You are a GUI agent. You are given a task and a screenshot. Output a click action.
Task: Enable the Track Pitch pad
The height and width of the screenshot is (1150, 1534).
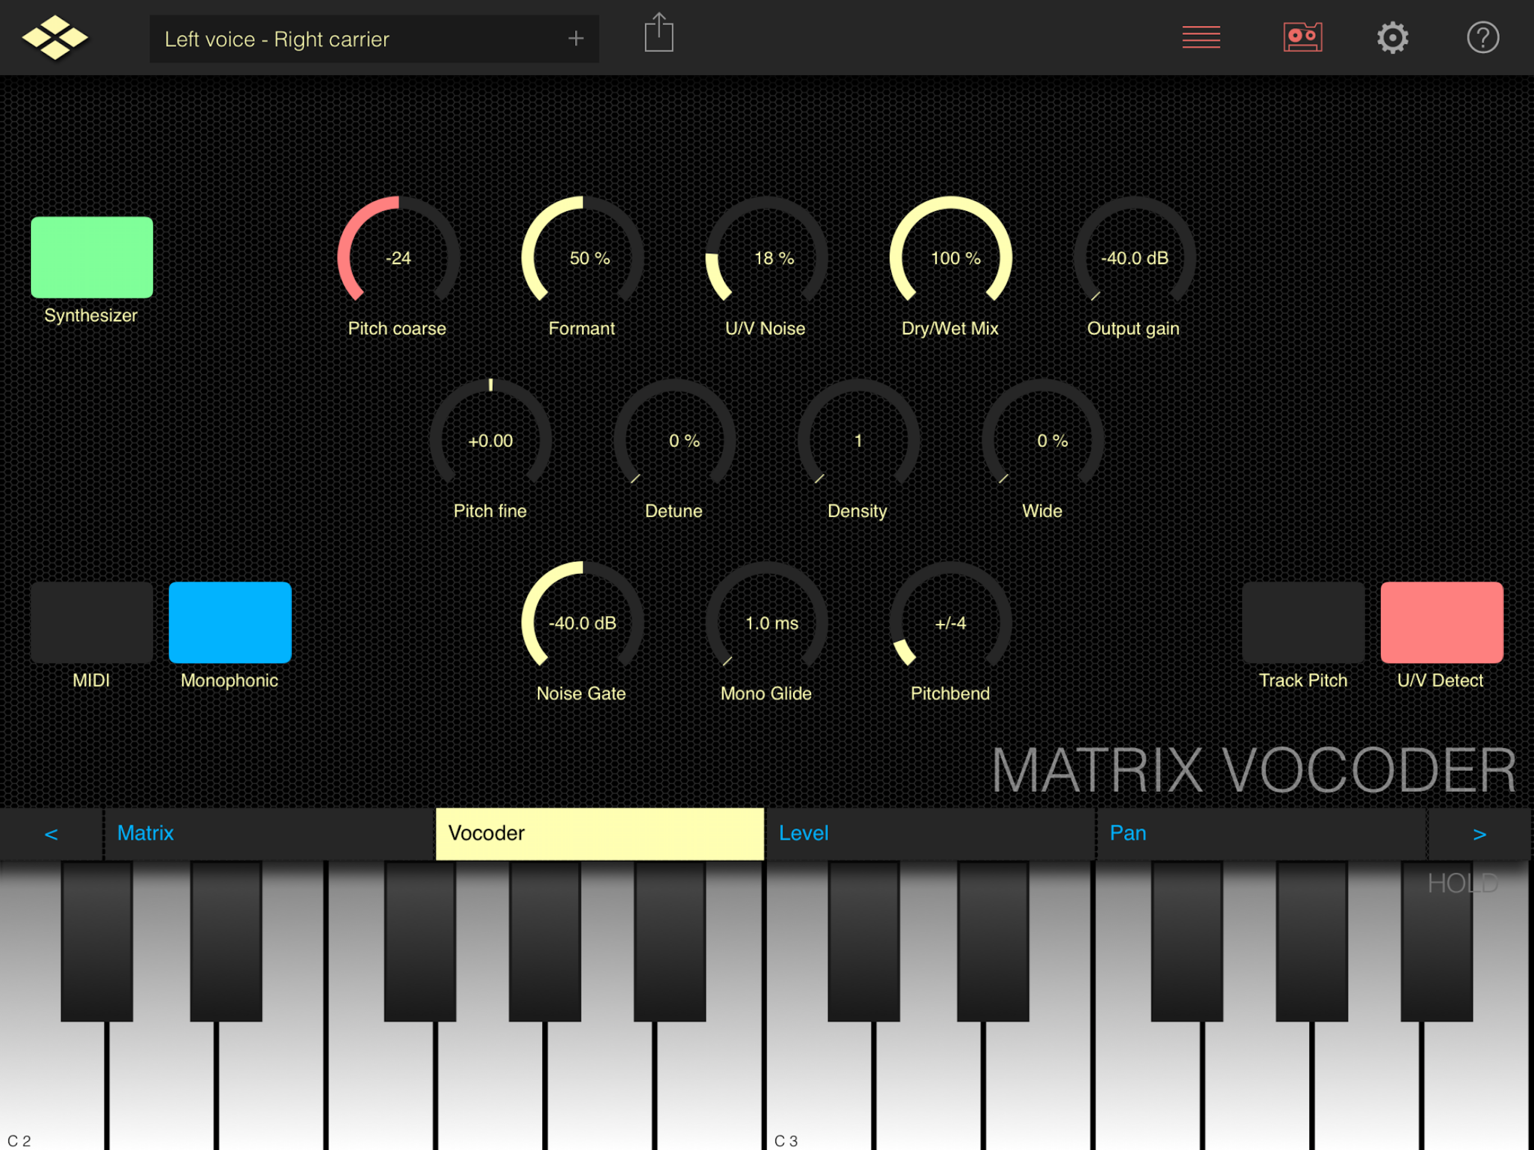pyautogui.click(x=1302, y=622)
